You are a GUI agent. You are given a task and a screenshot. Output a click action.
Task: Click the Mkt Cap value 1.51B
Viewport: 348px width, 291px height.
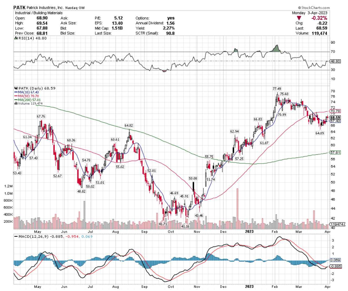(117, 28)
